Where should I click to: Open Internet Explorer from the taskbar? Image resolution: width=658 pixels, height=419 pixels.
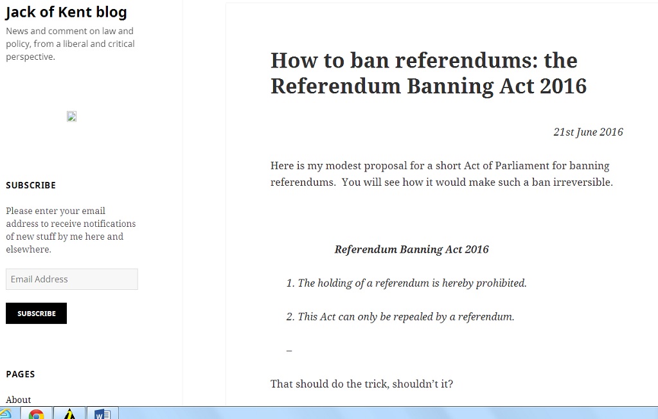(4, 414)
